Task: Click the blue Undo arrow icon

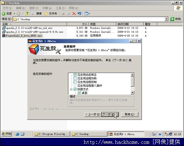Action: click(x=79, y=13)
